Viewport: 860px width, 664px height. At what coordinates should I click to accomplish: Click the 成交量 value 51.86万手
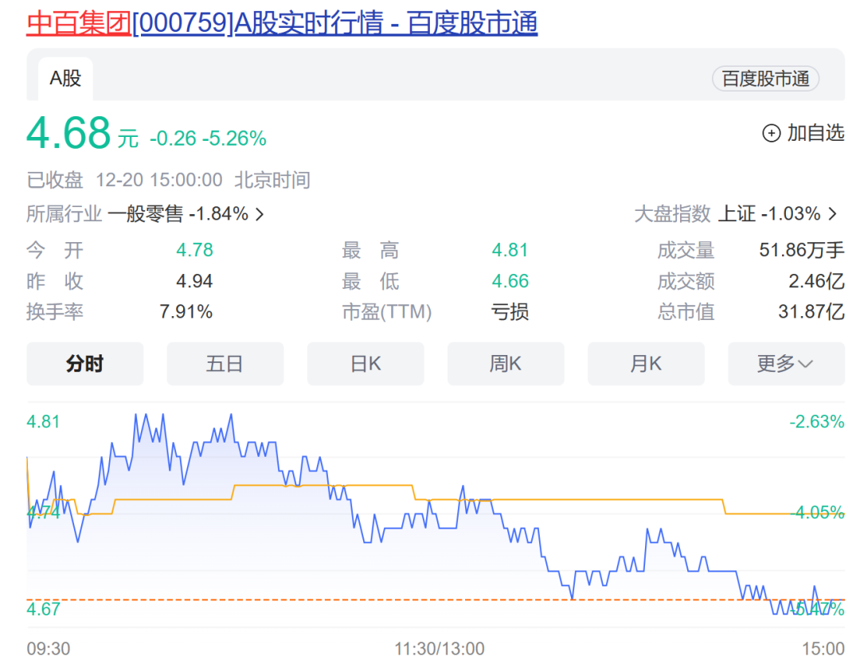[x=801, y=251]
